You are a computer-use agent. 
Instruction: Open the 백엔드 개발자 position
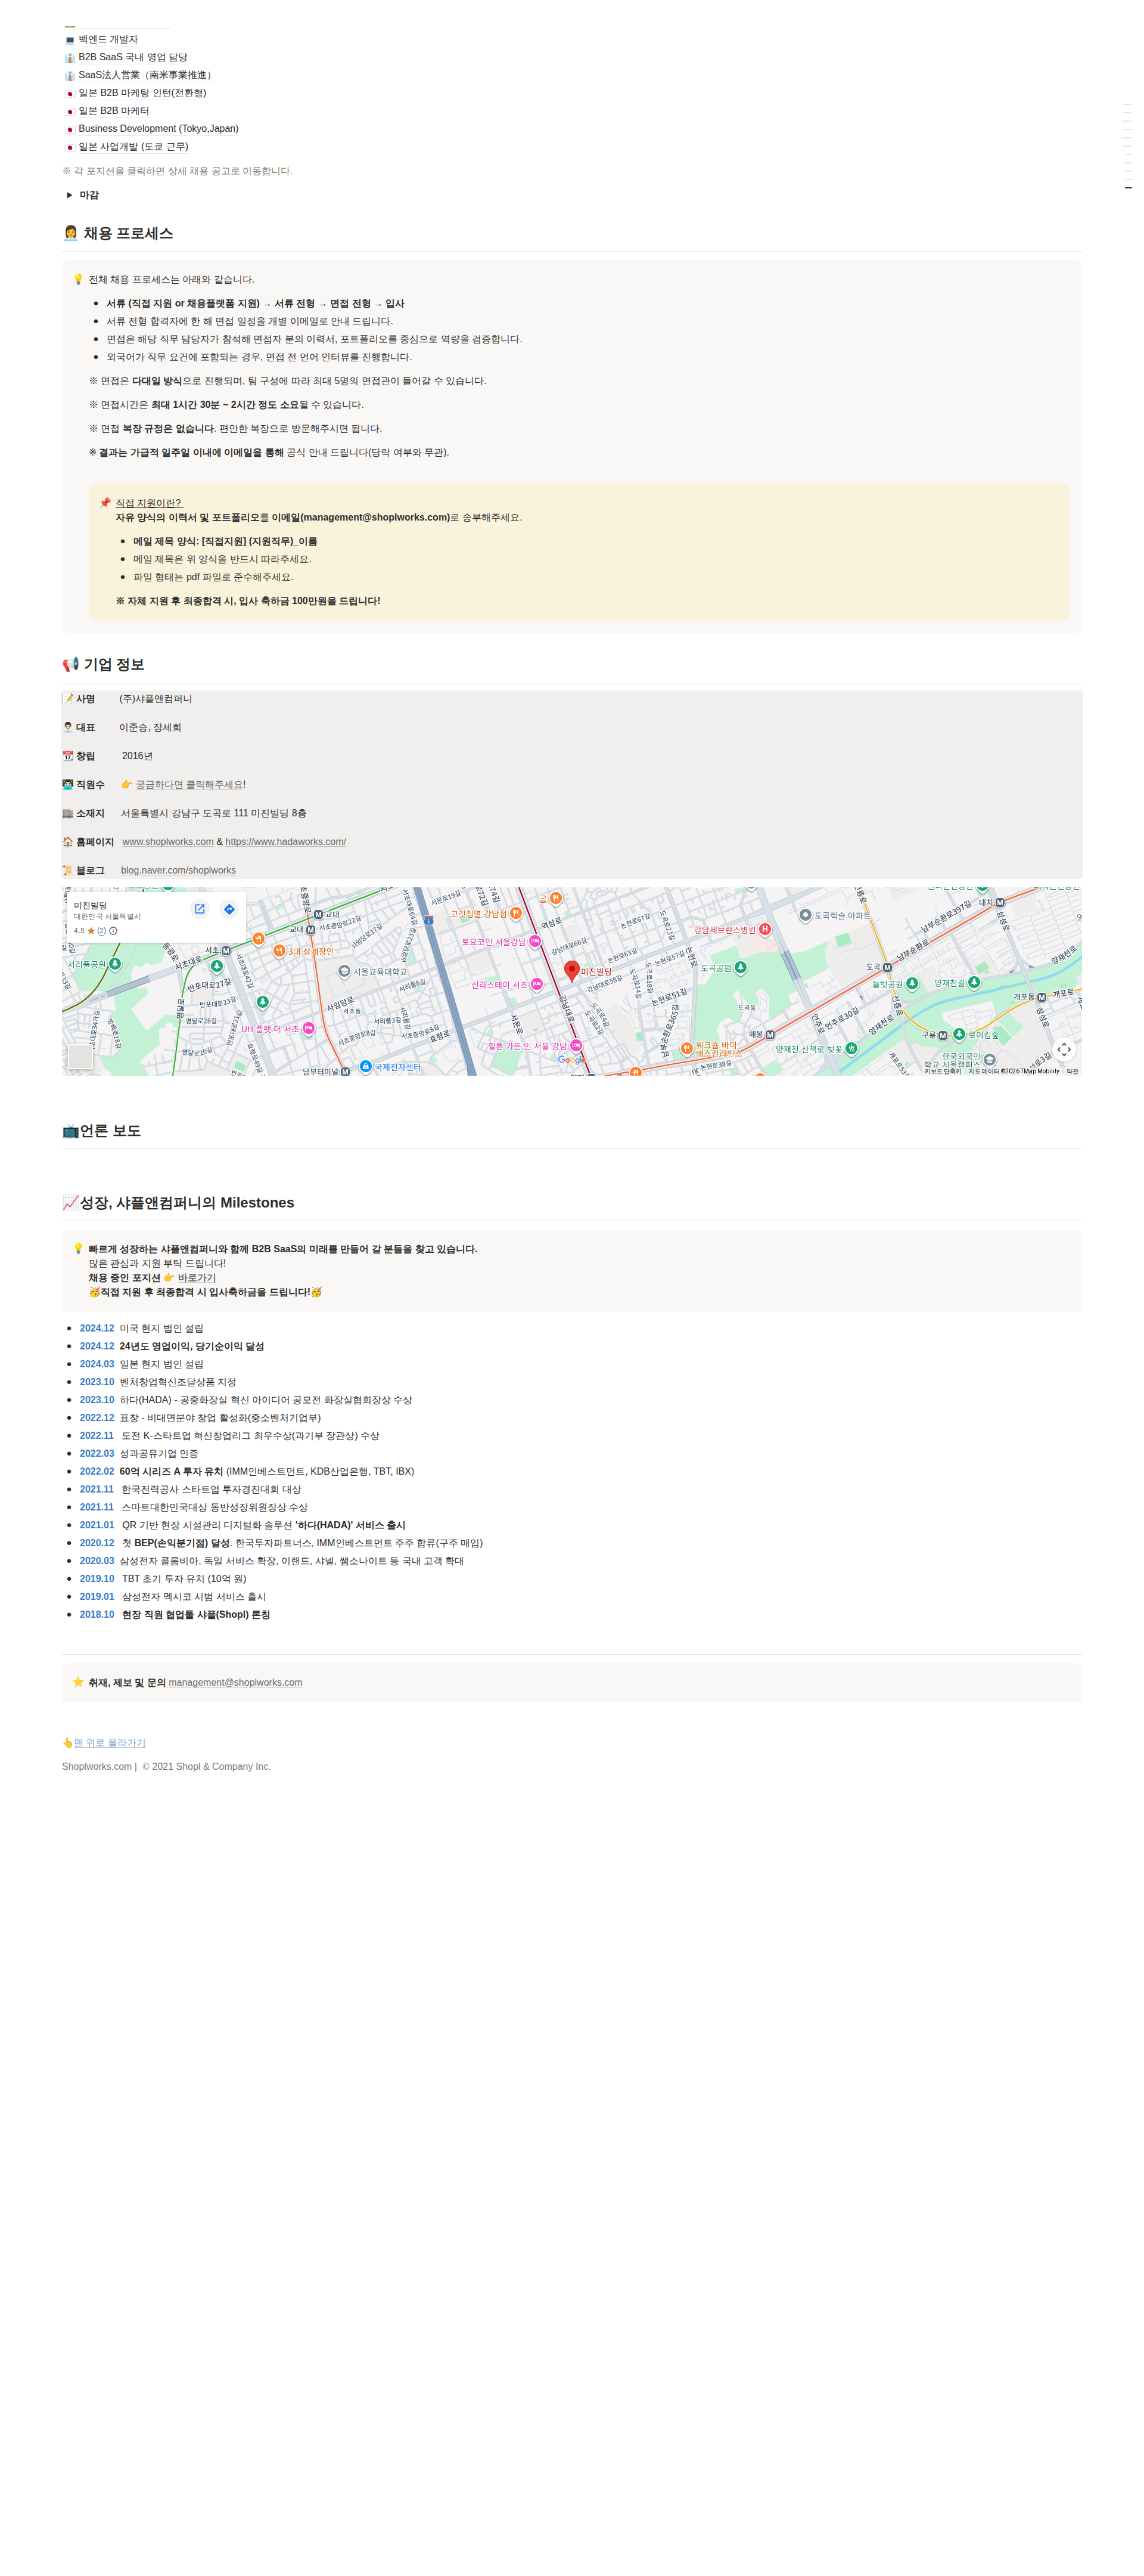[108, 39]
